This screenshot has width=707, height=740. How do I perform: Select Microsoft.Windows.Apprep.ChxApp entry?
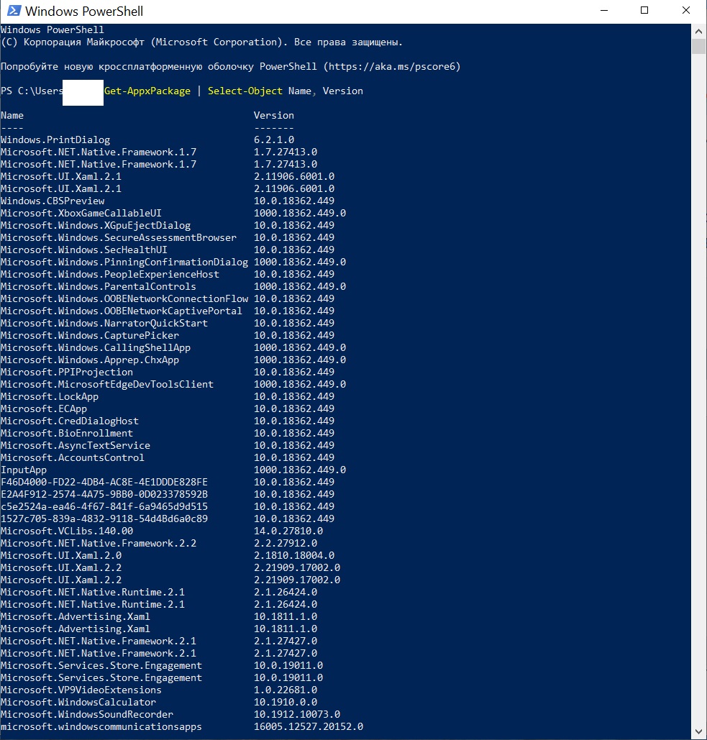click(x=90, y=360)
